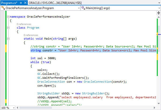Close the Program.cs tab
Viewport: 161px width, 110px height.
click(25, 3)
